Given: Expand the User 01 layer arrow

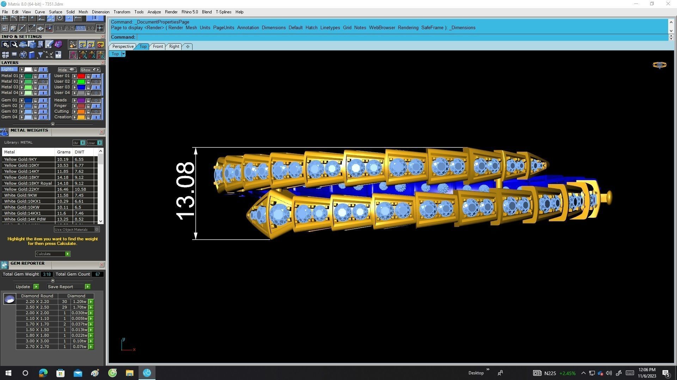Looking at the screenshot, I should pyautogui.click(x=74, y=76).
